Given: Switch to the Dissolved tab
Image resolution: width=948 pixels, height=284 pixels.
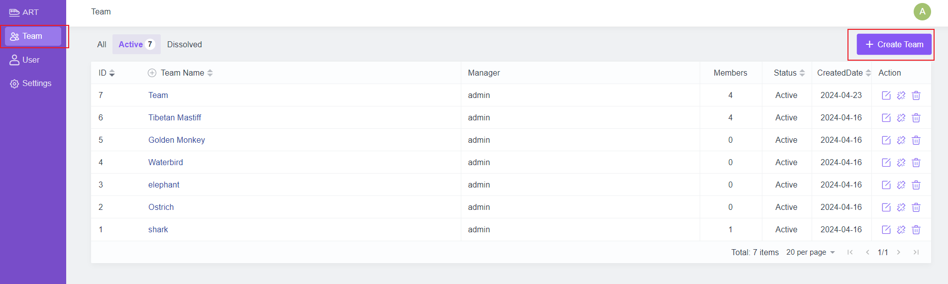Looking at the screenshot, I should coord(185,44).
